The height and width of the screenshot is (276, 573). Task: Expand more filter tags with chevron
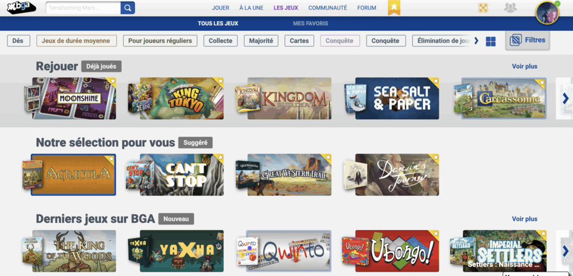coord(476,40)
